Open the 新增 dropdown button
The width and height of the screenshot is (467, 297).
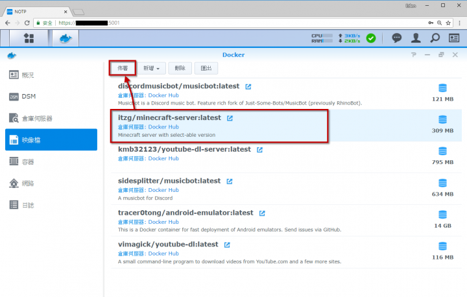click(x=151, y=68)
